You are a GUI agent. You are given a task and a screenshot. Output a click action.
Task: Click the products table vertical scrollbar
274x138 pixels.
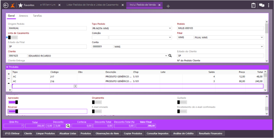coord(265,81)
